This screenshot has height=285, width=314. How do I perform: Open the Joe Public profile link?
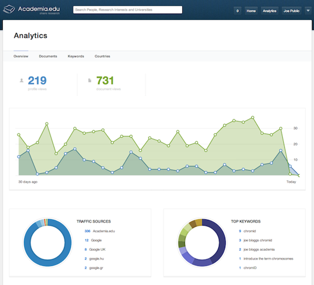[291, 11]
